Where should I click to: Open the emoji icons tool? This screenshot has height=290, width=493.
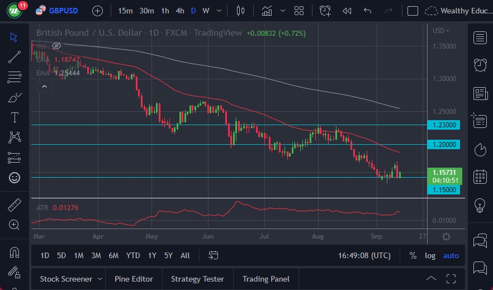(15, 178)
